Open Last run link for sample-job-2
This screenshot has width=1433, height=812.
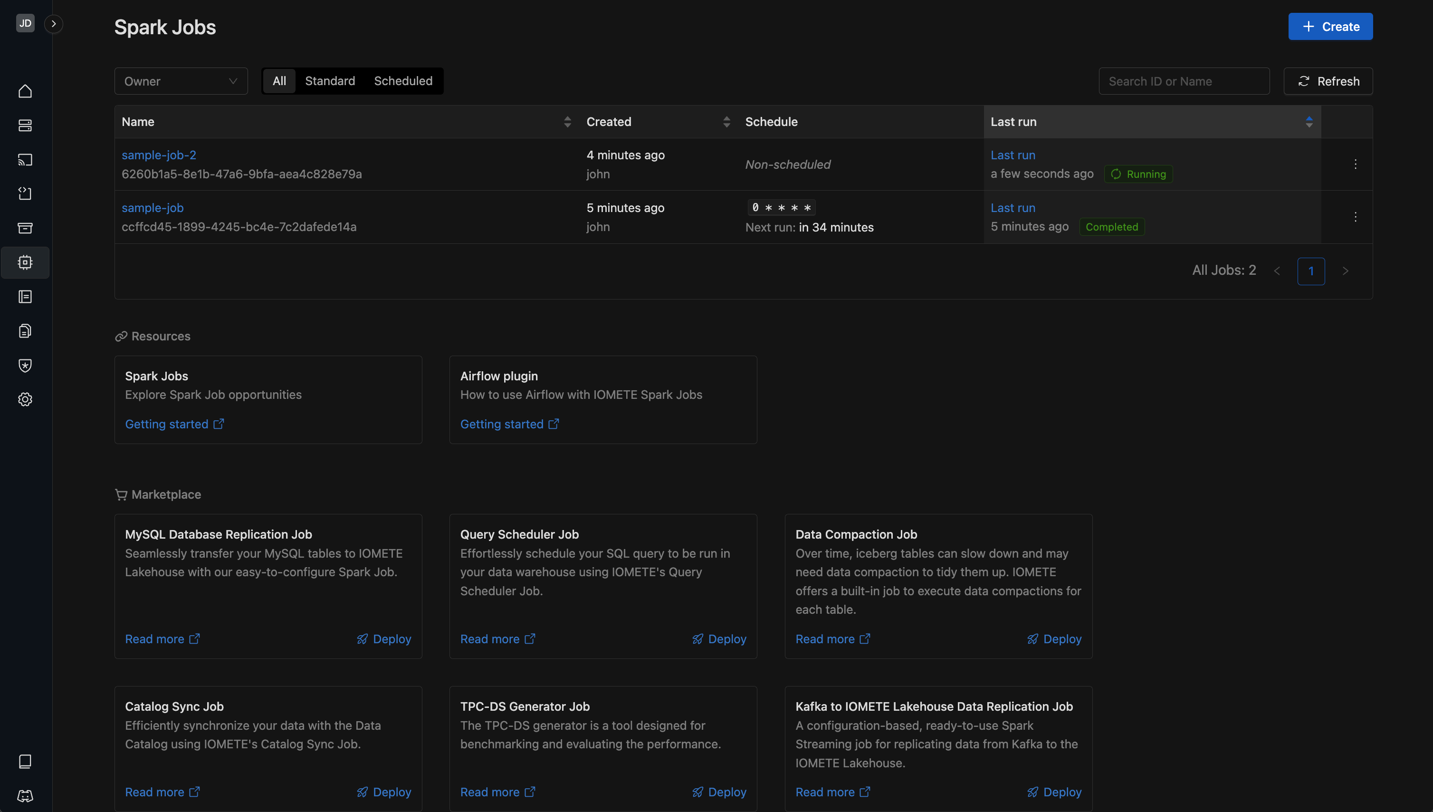point(1013,155)
